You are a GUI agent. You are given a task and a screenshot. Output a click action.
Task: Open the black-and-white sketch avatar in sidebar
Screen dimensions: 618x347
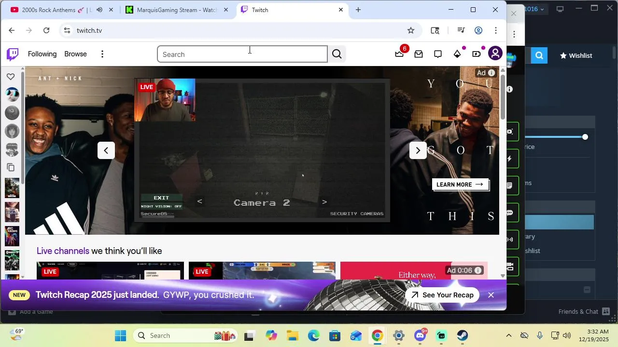pyautogui.click(x=12, y=149)
